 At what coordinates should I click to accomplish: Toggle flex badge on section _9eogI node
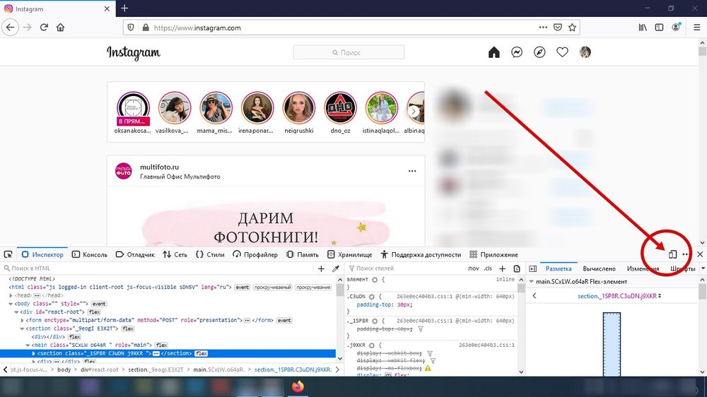(x=127, y=328)
